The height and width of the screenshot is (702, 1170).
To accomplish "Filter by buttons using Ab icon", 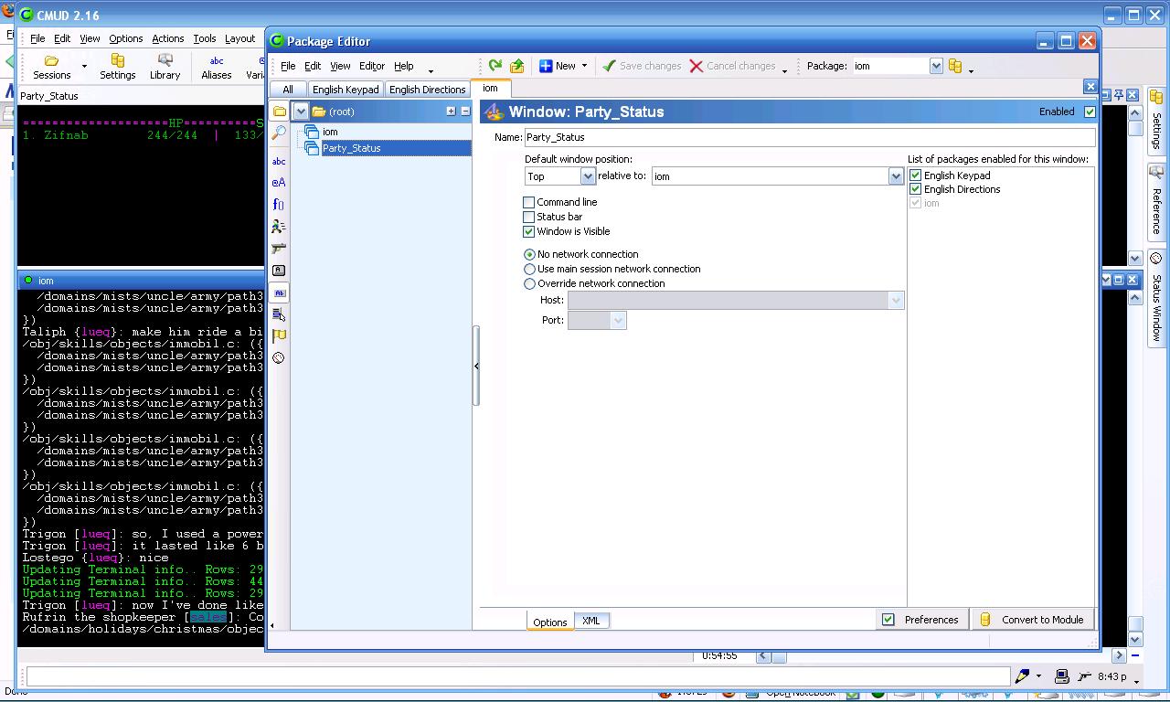I will [x=279, y=292].
